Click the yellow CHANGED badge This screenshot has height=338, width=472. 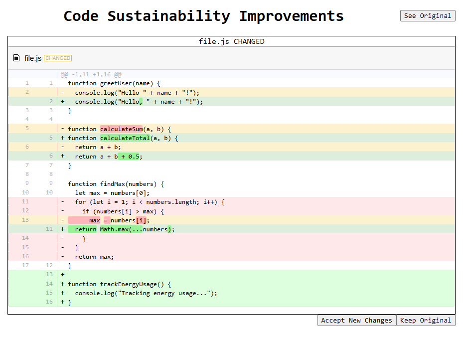point(58,58)
